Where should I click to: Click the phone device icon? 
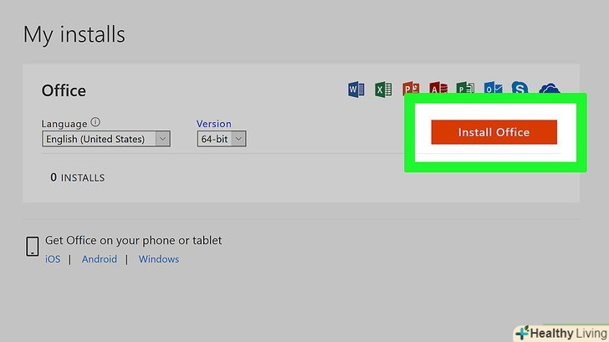click(33, 247)
